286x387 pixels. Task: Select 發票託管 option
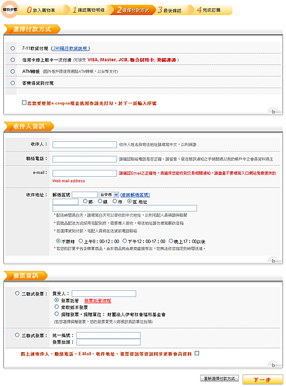[57, 300]
